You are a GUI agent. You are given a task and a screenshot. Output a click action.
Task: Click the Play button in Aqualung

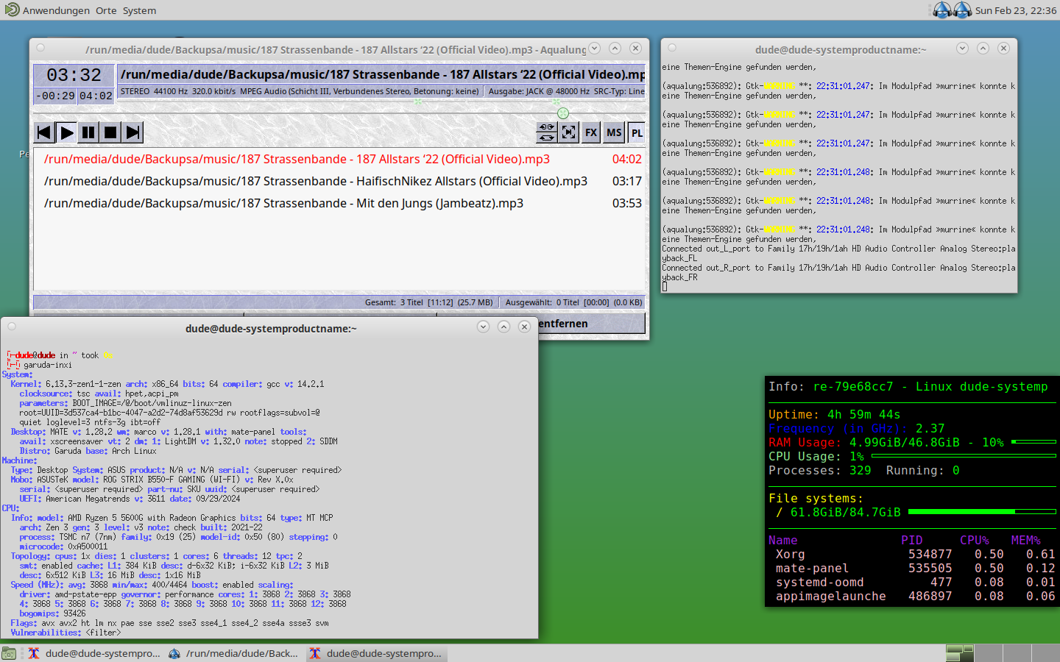tap(66, 132)
